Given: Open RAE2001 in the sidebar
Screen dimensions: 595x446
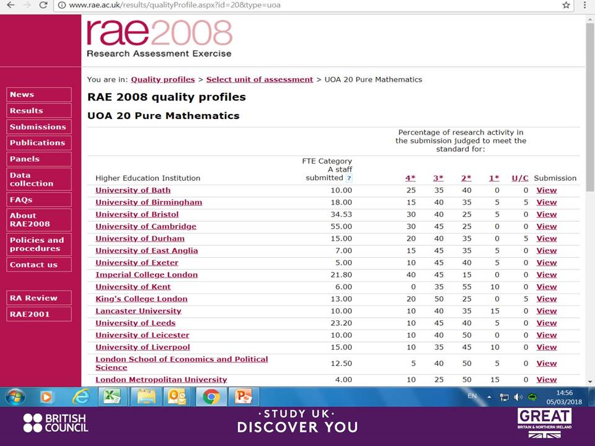Looking at the screenshot, I should click(38, 314).
